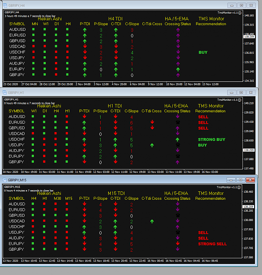Click the TmsMonitor smiley face in M15 window

[239, 187]
